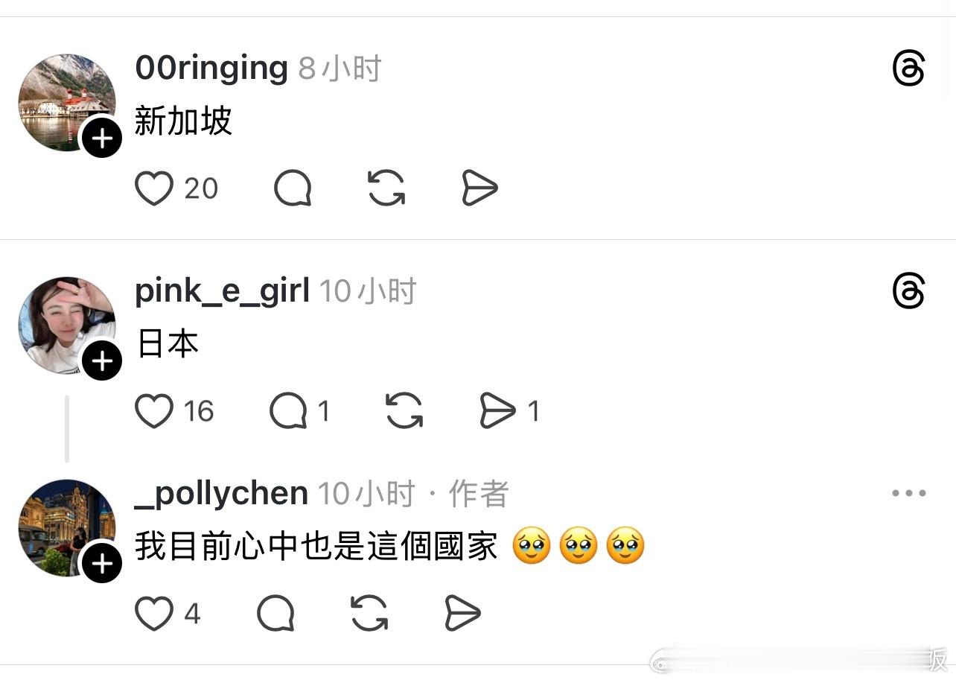The width and height of the screenshot is (956, 683).
Task: Open 00ringing's profile from username
Action: [x=211, y=69]
